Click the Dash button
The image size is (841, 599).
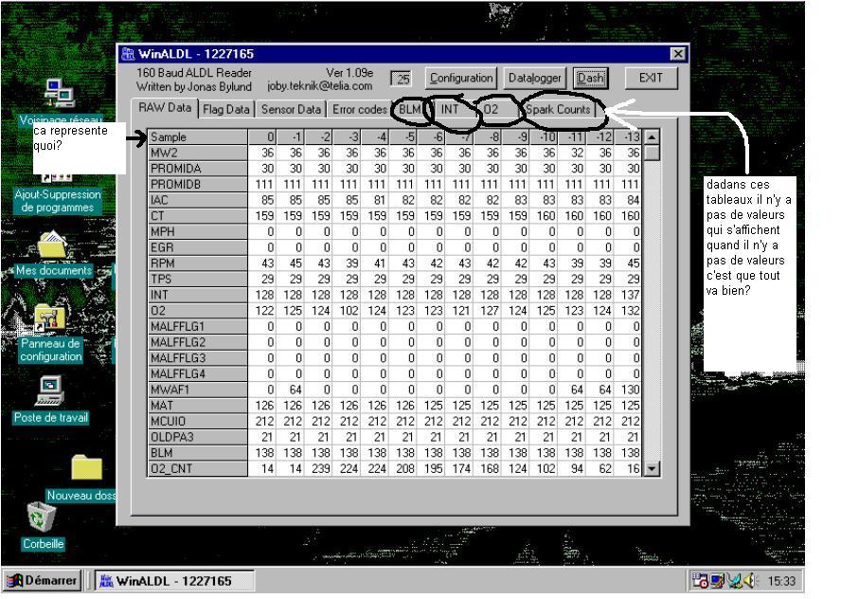pyautogui.click(x=591, y=79)
